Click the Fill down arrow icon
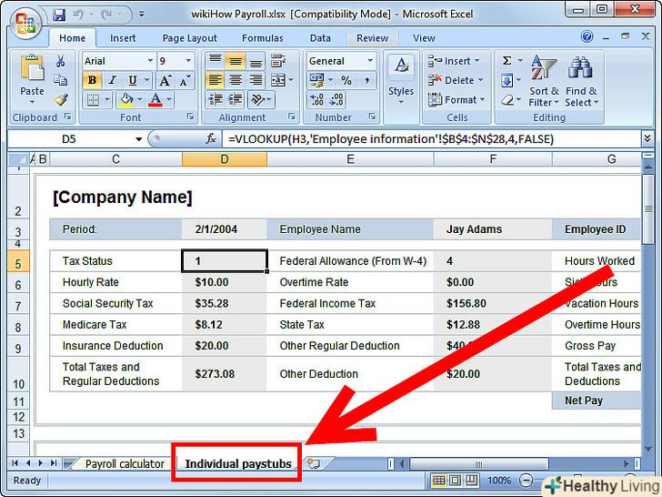 507,80
